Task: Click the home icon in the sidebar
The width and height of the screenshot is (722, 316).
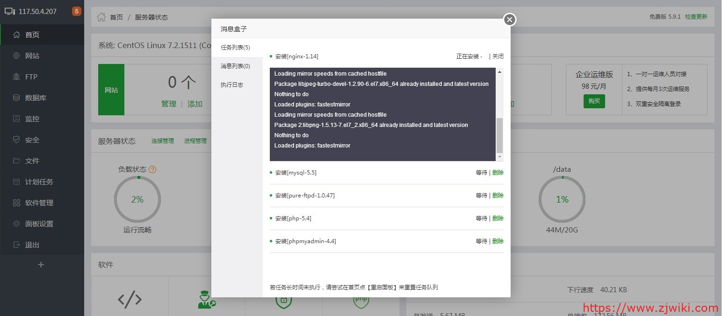Action: (16, 35)
